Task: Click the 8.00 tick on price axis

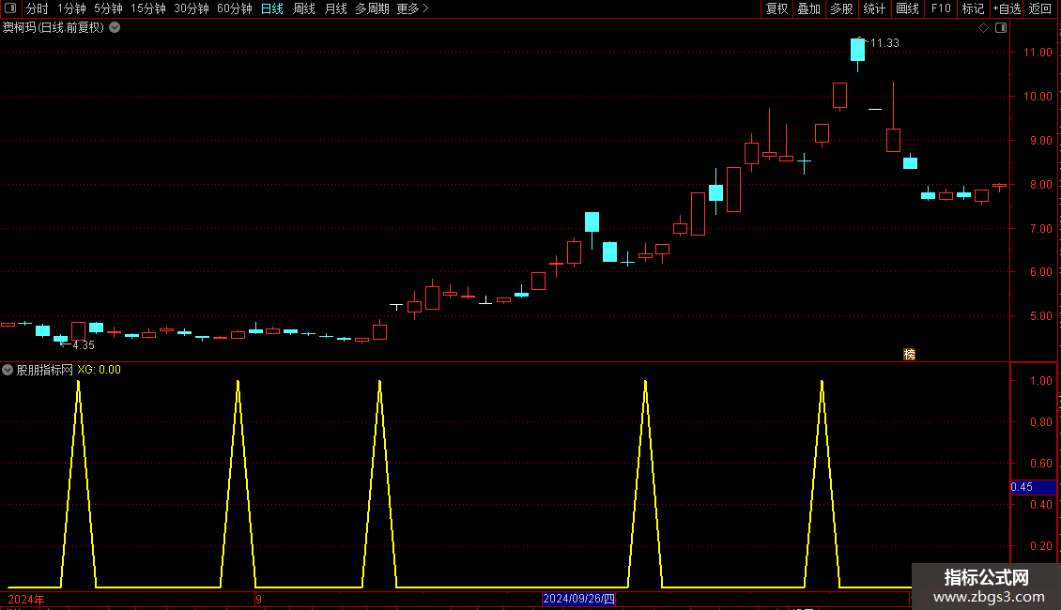Action: (1040, 185)
